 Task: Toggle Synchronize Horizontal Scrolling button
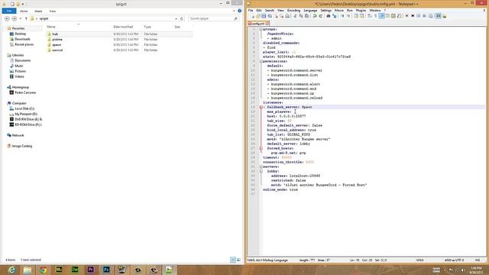[x=362, y=16]
